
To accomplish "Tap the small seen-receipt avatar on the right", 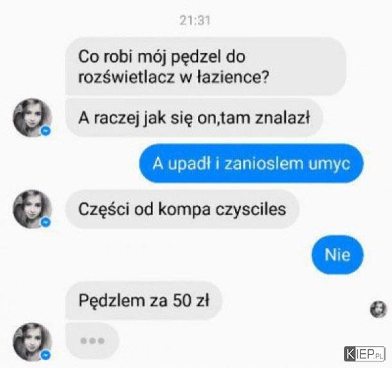I will tap(379, 309).
